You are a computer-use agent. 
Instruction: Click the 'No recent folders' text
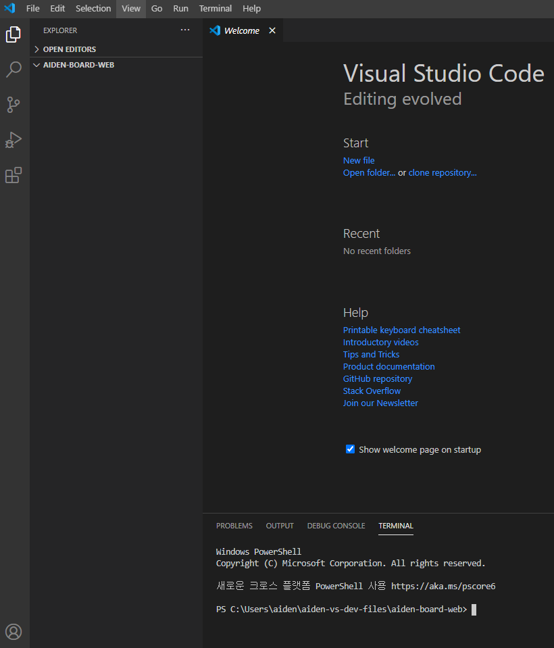click(377, 251)
